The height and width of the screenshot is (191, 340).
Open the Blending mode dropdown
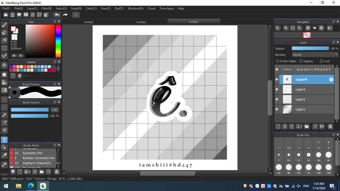(315, 55)
